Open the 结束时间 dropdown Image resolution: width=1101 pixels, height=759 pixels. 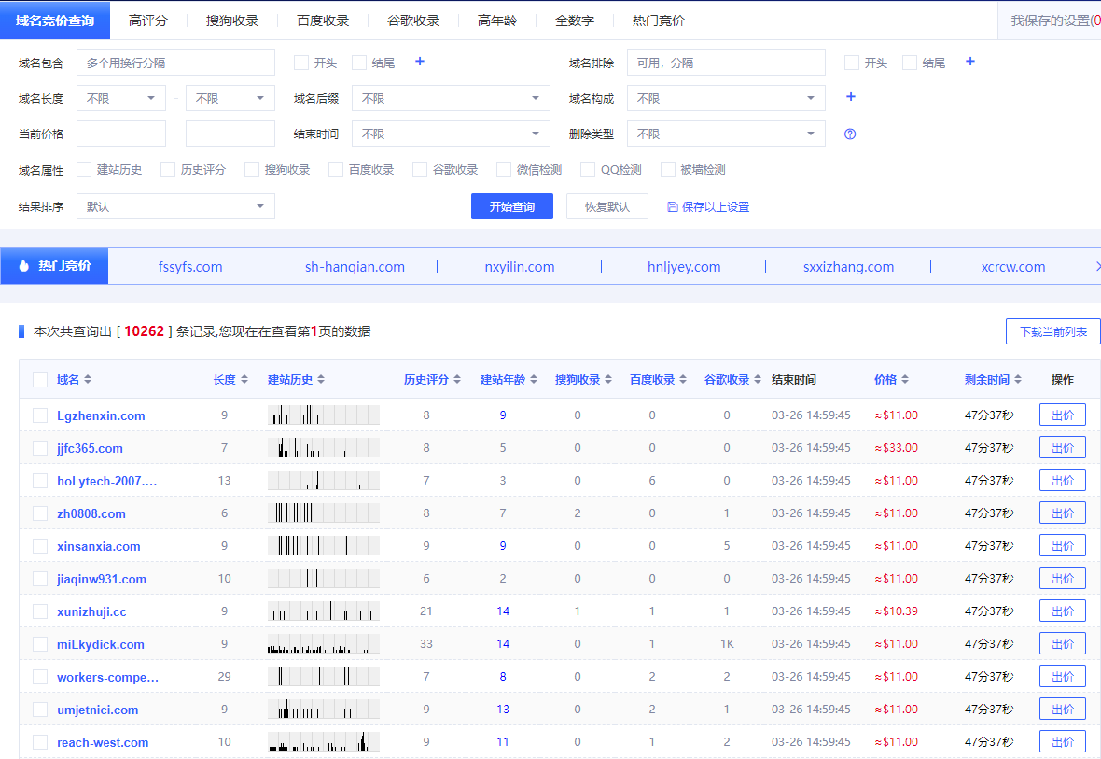coord(451,134)
